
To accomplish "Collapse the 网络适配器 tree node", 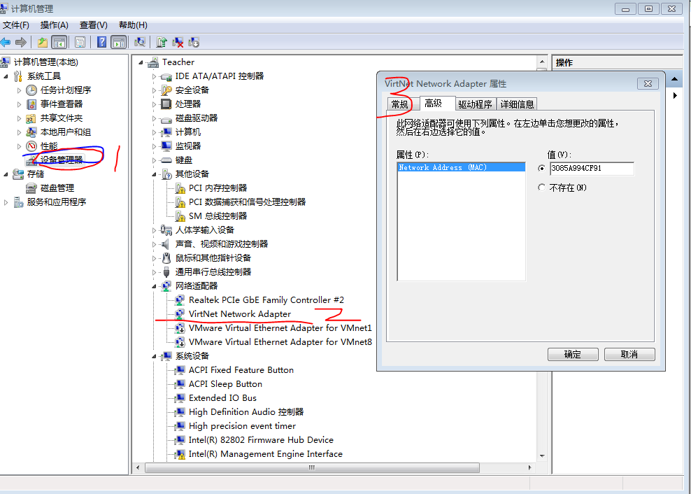I will [x=155, y=286].
